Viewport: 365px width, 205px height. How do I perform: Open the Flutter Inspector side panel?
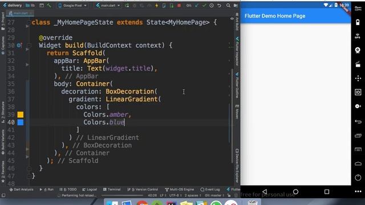(237, 51)
